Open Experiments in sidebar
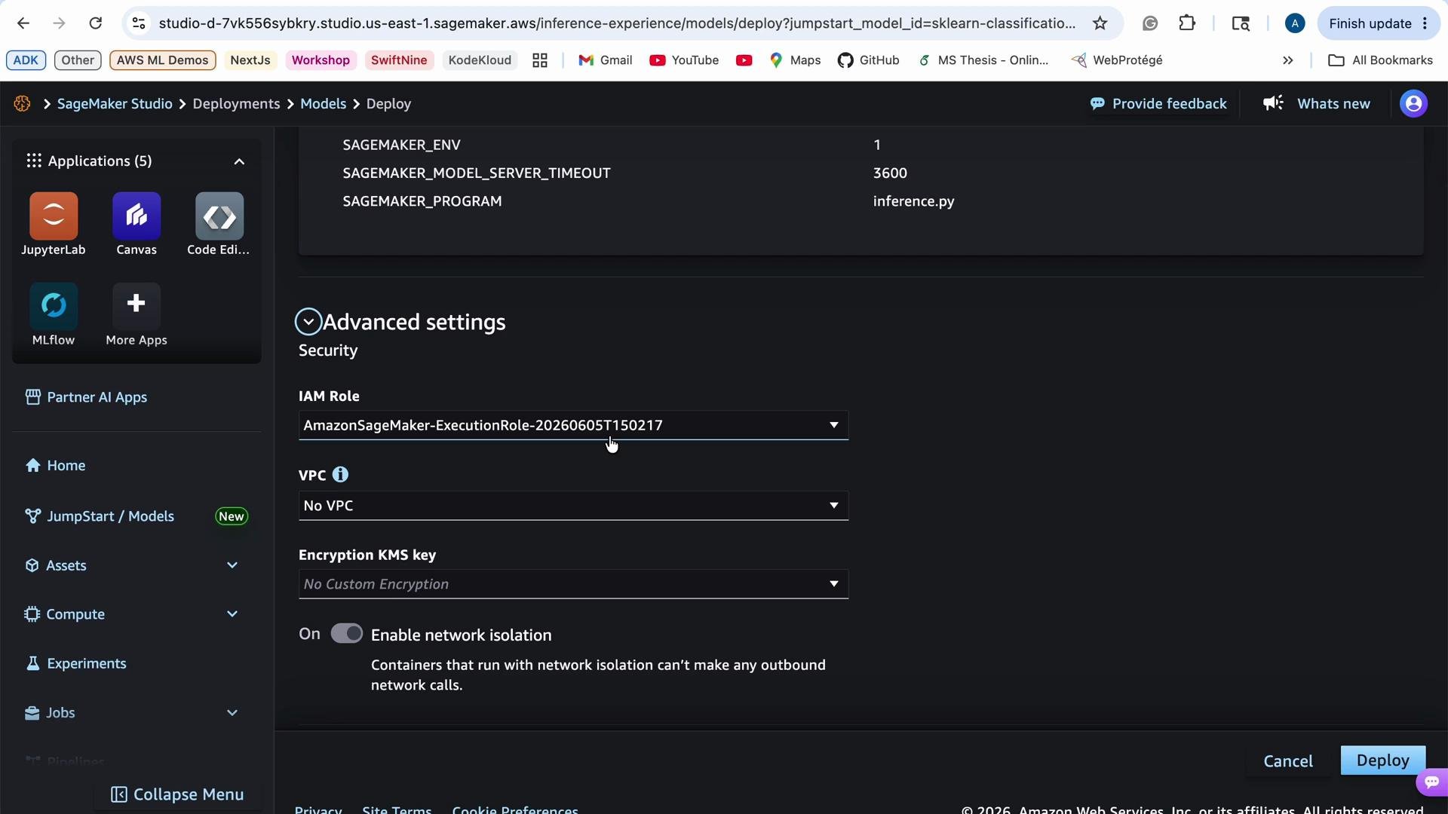Viewport: 1448px width, 814px height. point(75,663)
